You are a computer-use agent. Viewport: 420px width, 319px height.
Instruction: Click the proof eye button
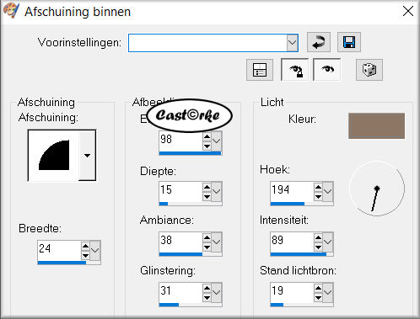click(x=327, y=70)
